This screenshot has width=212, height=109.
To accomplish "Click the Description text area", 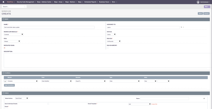I will coord(108,60).
